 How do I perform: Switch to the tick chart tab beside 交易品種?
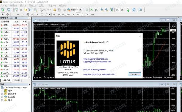coord(17,80)
